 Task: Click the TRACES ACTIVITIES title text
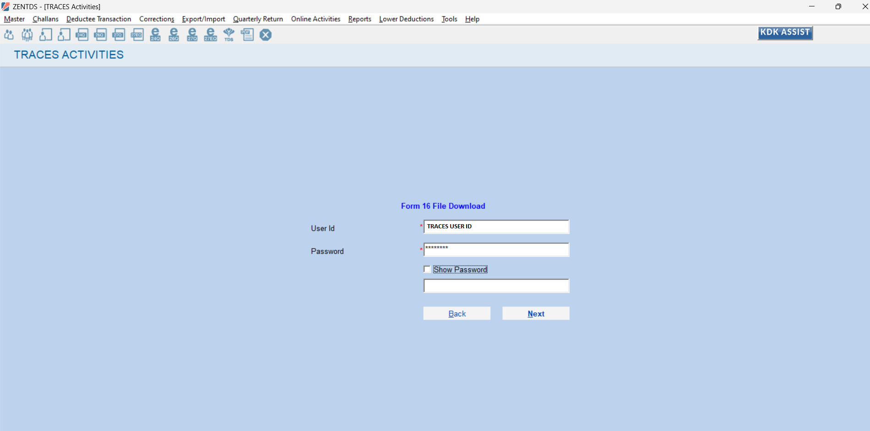coord(69,55)
